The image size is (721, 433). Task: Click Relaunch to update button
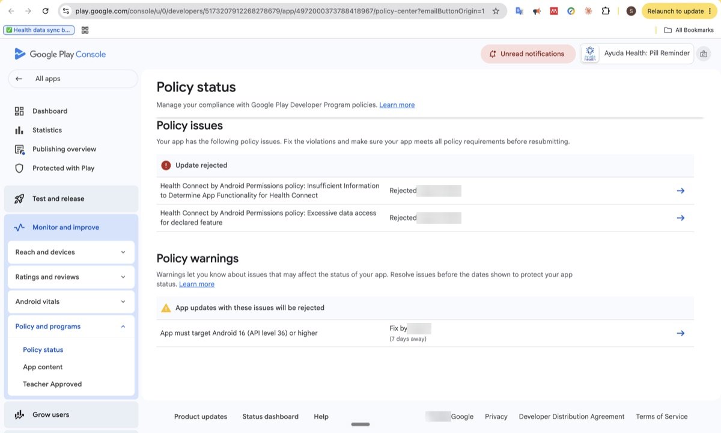pyautogui.click(x=679, y=11)
